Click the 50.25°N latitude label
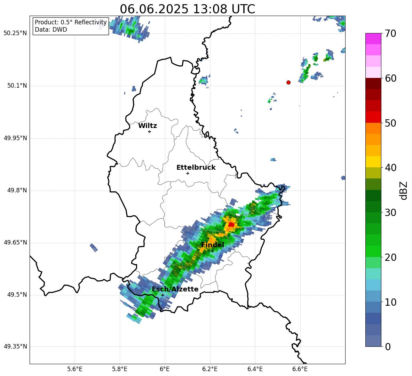412x376 pixels. (x=15, y=33)
